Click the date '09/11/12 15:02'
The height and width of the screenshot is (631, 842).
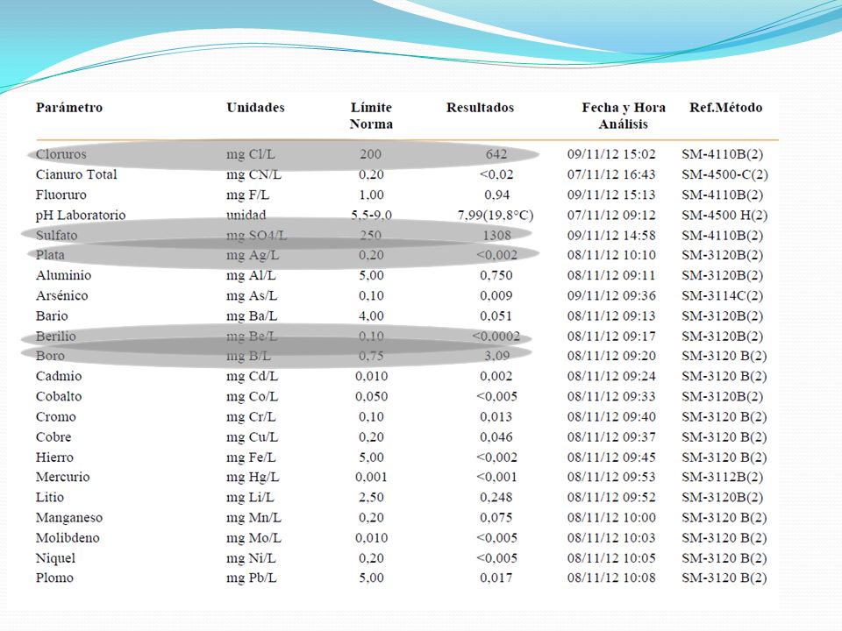click(x=611, y=154)
